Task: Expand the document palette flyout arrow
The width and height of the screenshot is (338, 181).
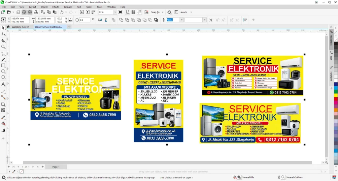Action: 10,171
